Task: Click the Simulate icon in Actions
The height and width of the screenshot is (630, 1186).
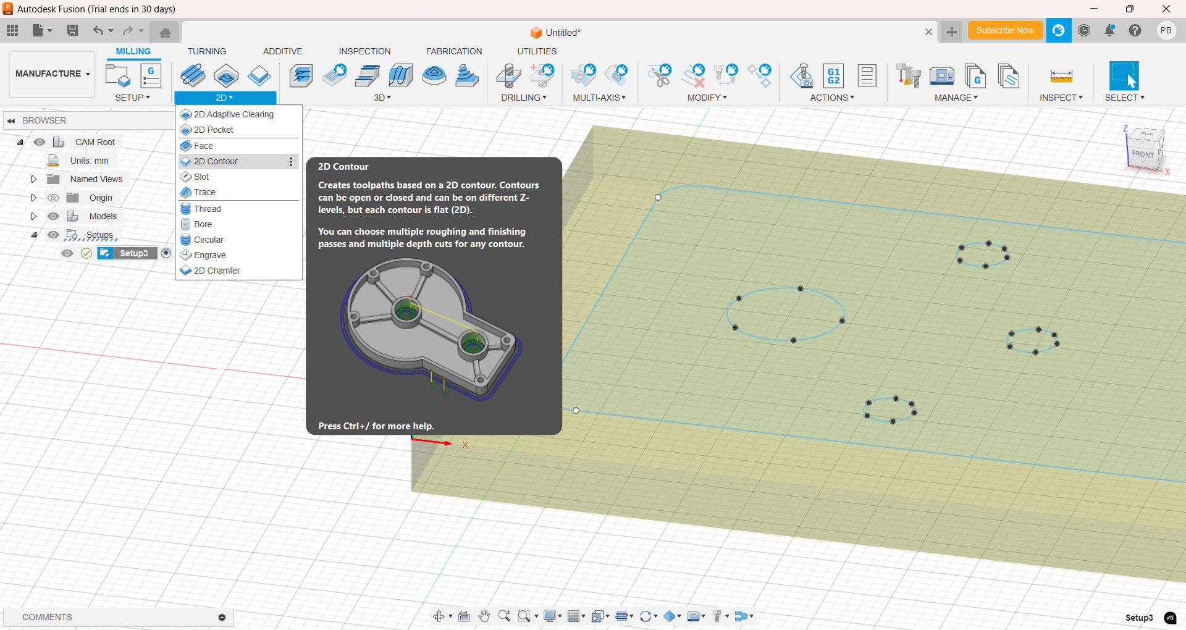Action: pyautogui.click(x=801, y=76)
